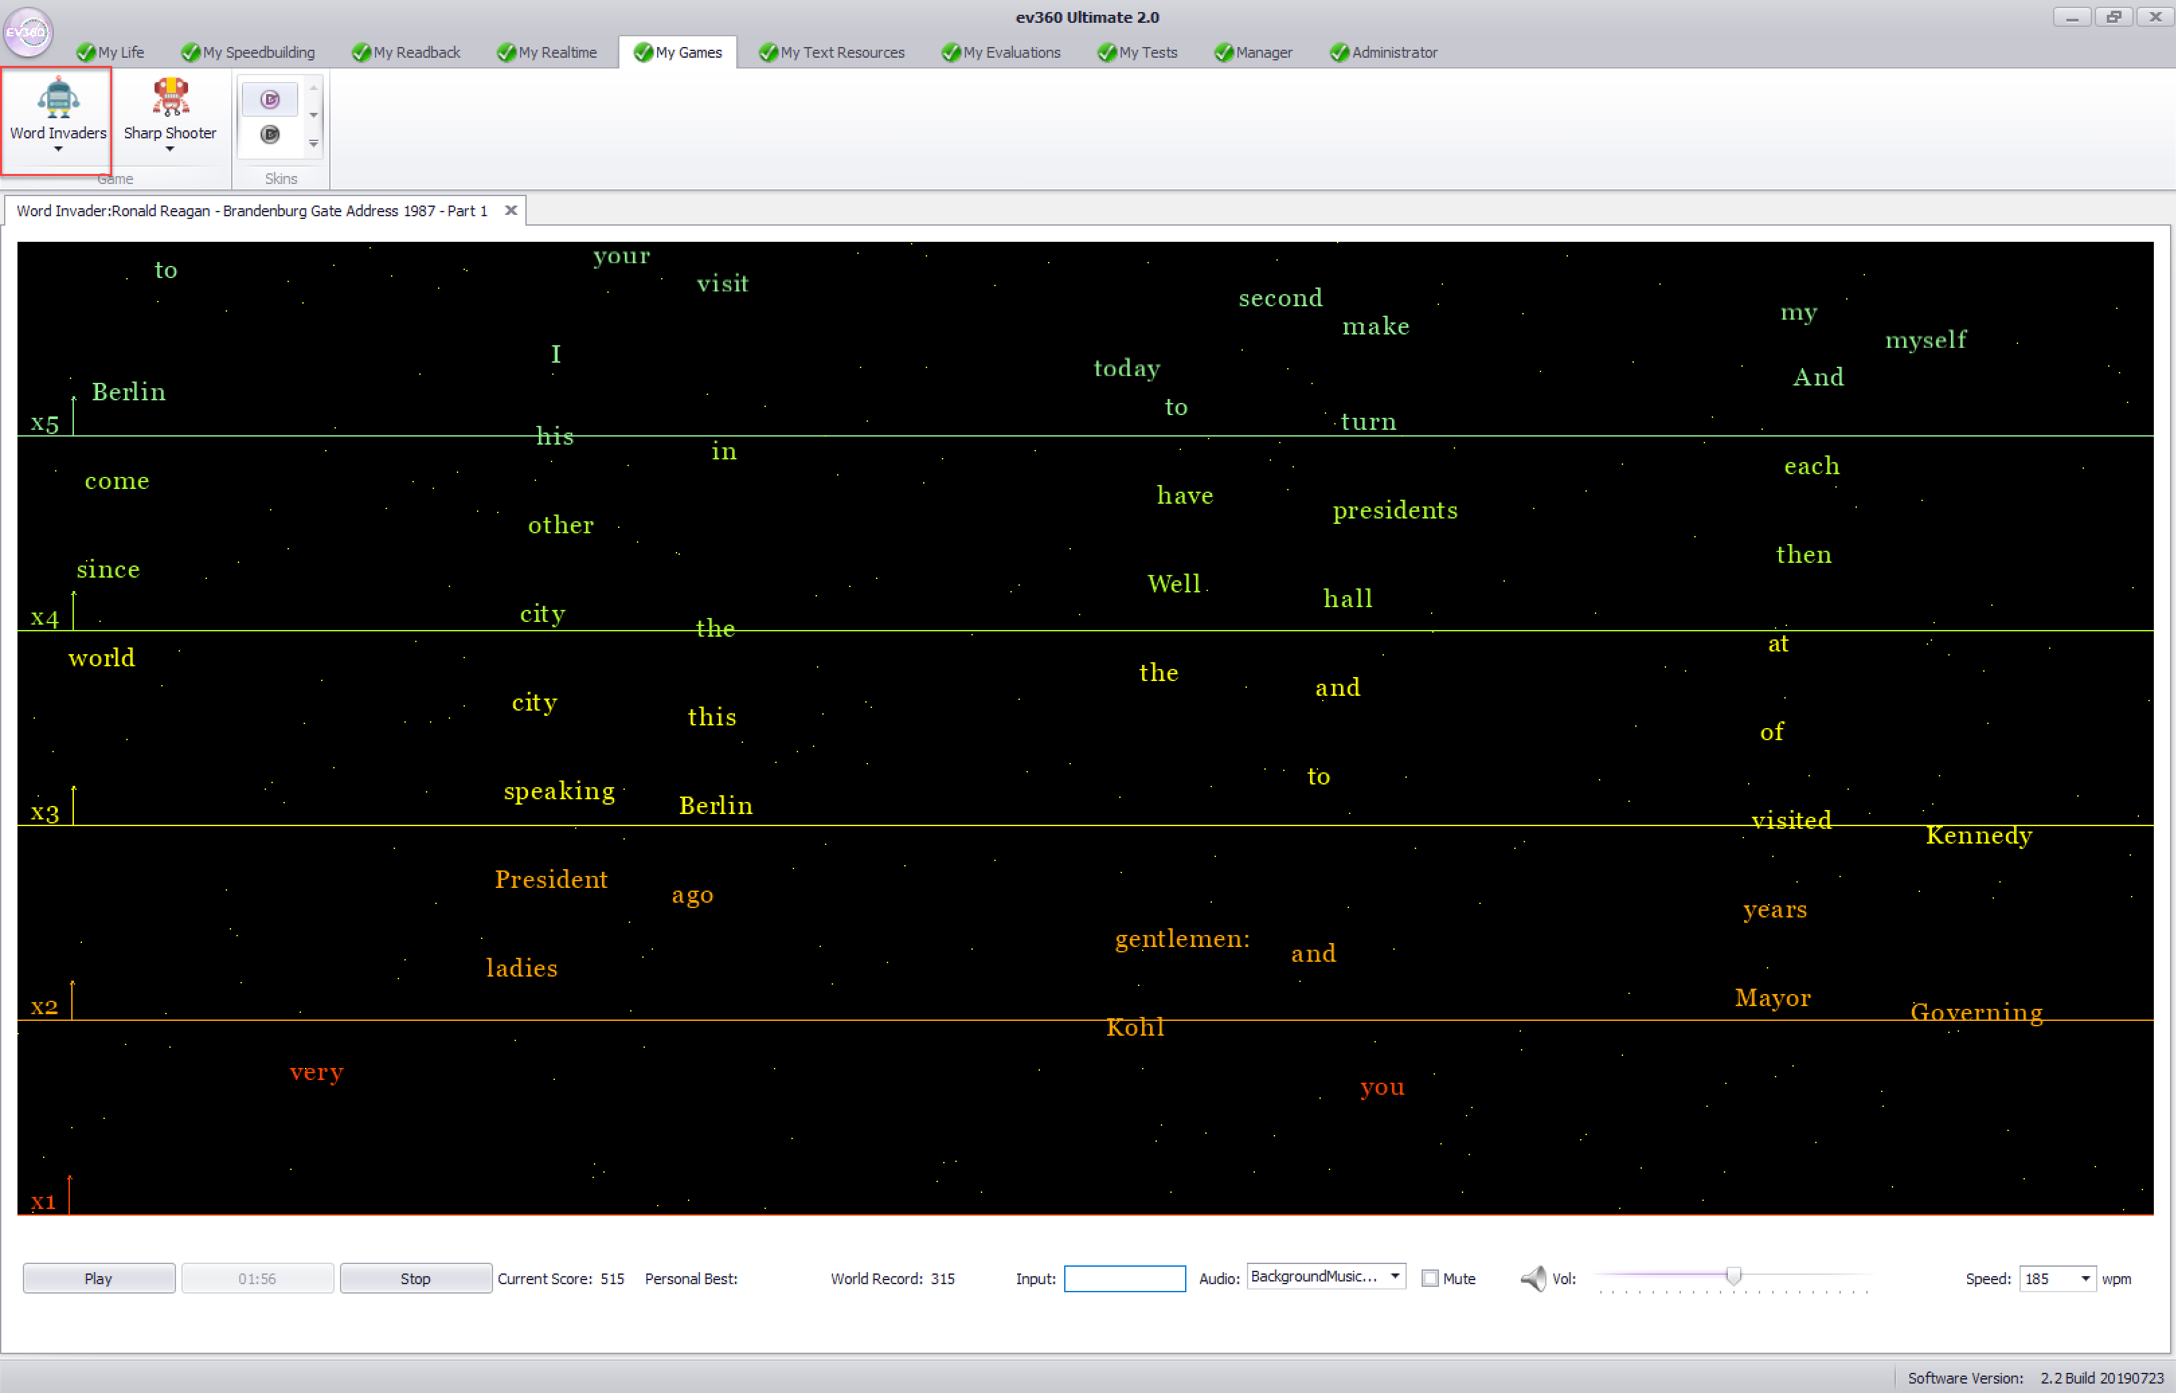Expand the Sharp Shooter dropdown arrow
Screen dimensions: 2176x1393
click(x=170, y=149)
